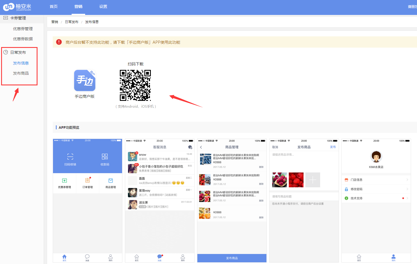417x264 pixels.
Task: Open 技术支持 row chevron
Action: 407,198
